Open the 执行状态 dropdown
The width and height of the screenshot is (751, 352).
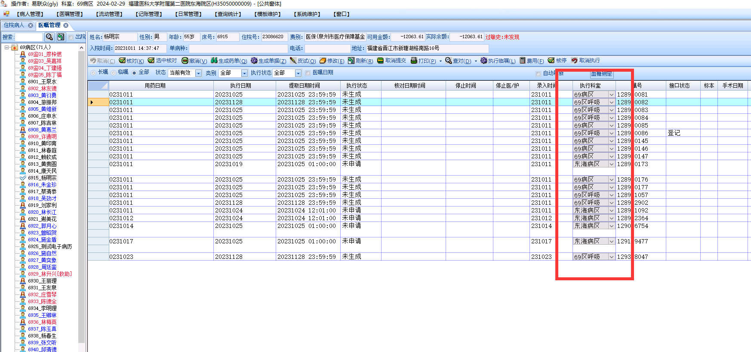click(x=298, y=73)
